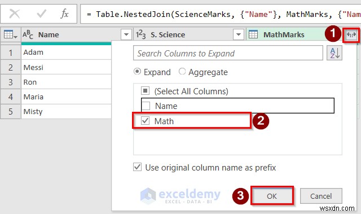Toggle the Select All Columns checkbox

click(x=146, y=91)
